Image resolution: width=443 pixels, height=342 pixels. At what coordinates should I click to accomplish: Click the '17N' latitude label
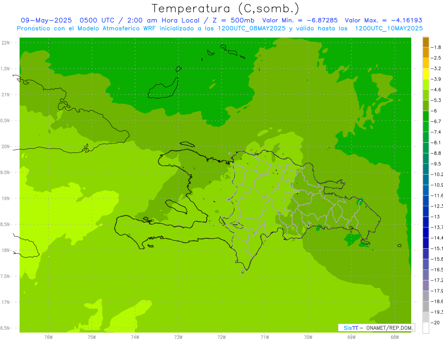click(x=6, y=302)
